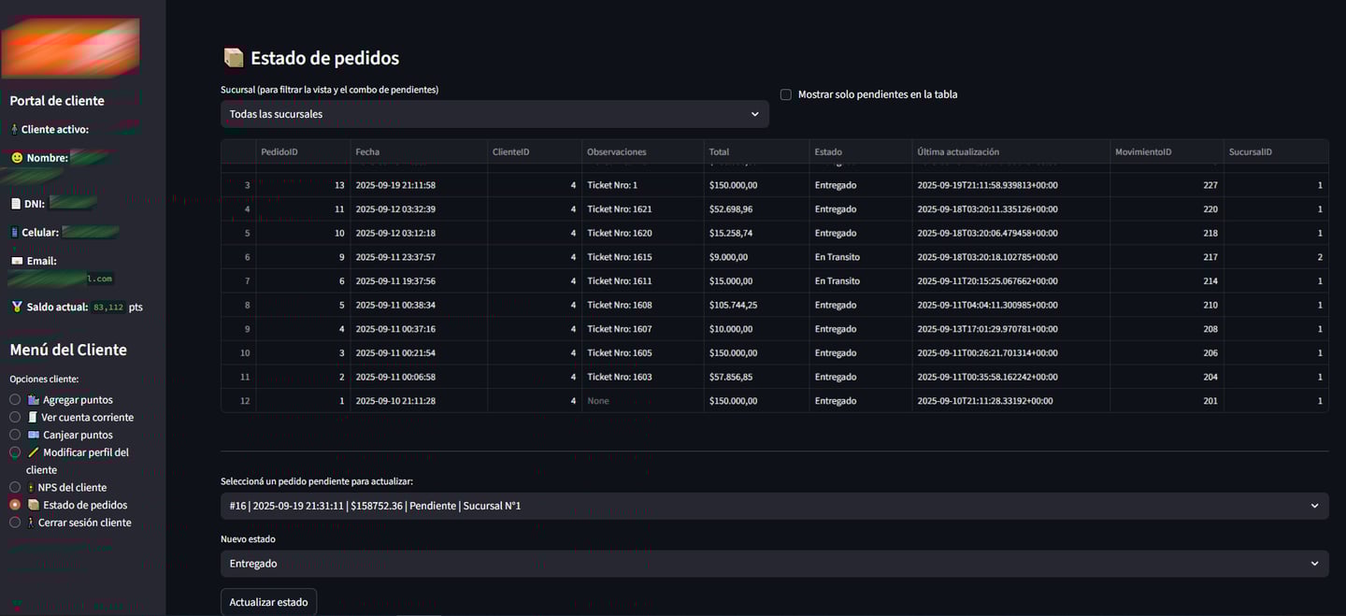Click the MovimientoID 217 cell
This screenshot has height=616, width=1346.
pyautogui.click(x=1167, y=257)
